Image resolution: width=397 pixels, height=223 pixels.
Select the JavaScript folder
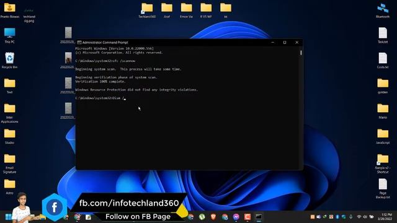click(x=383, y=136)
